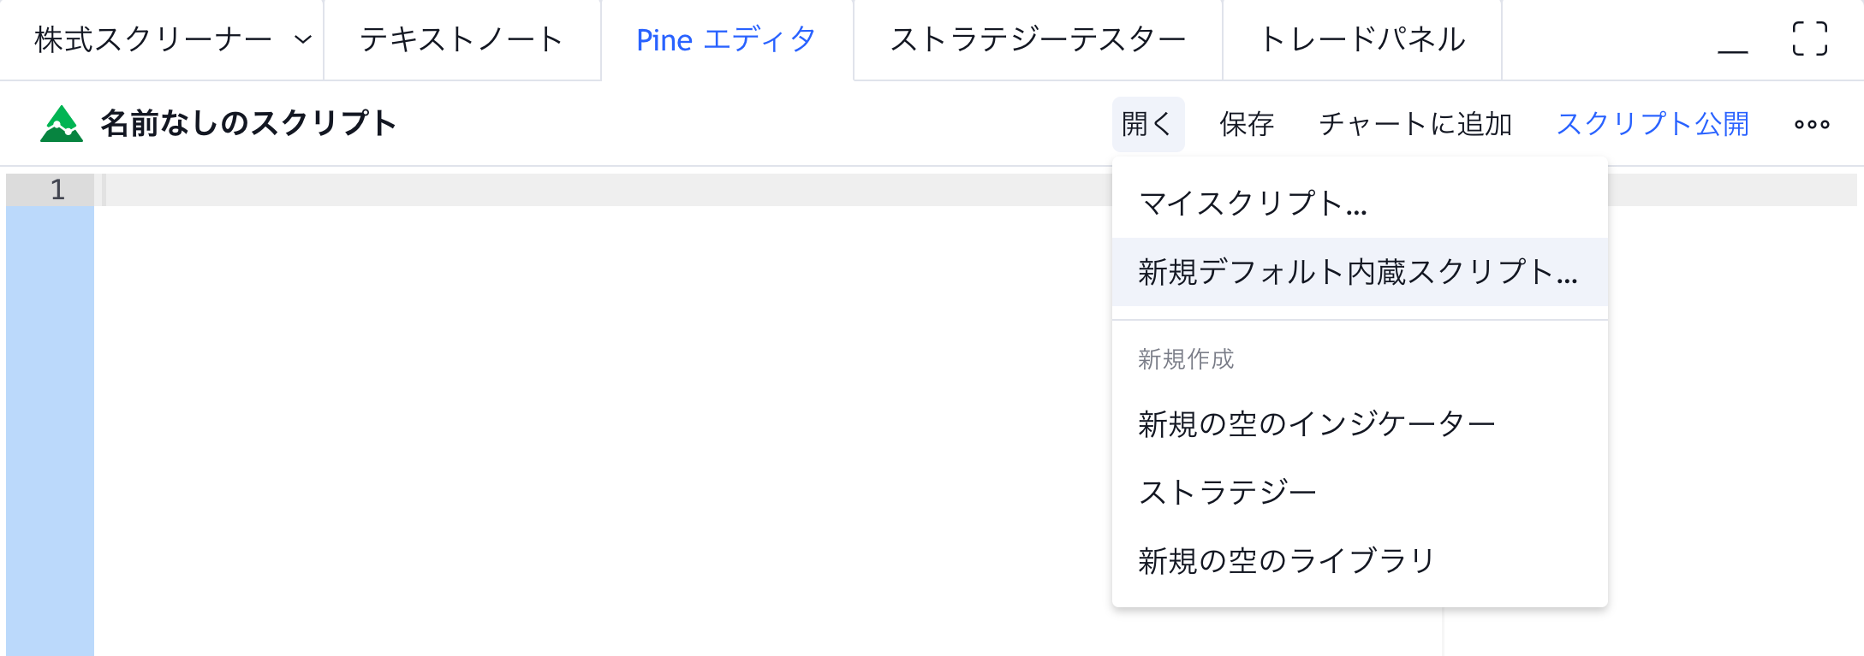Screen dimensions: 1864x656
Task: Switch to the テキストノート tab
Action: pyautogui.click(x=461, y=40)
